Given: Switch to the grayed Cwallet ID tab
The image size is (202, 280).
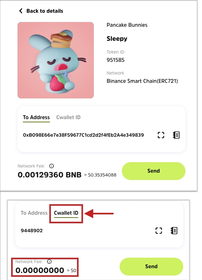Looking at the screenshot, I should [68, 118].
